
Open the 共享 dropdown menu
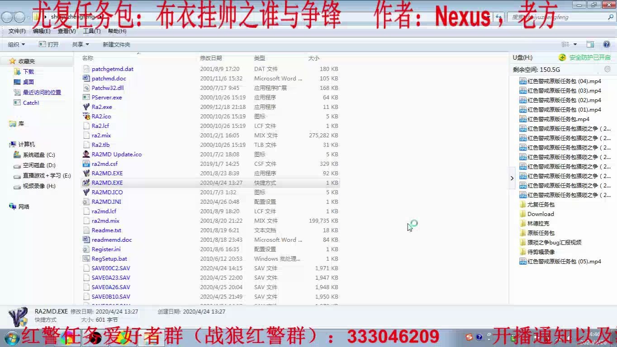pos(81,44)
